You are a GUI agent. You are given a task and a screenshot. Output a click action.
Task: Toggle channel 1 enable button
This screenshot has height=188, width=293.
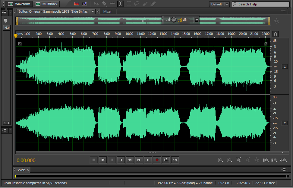(x=285, y=66)
